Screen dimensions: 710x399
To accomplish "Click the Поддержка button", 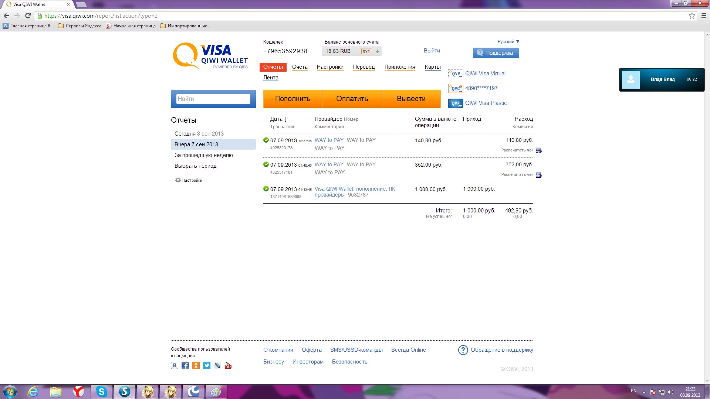I will pos(496,53).
